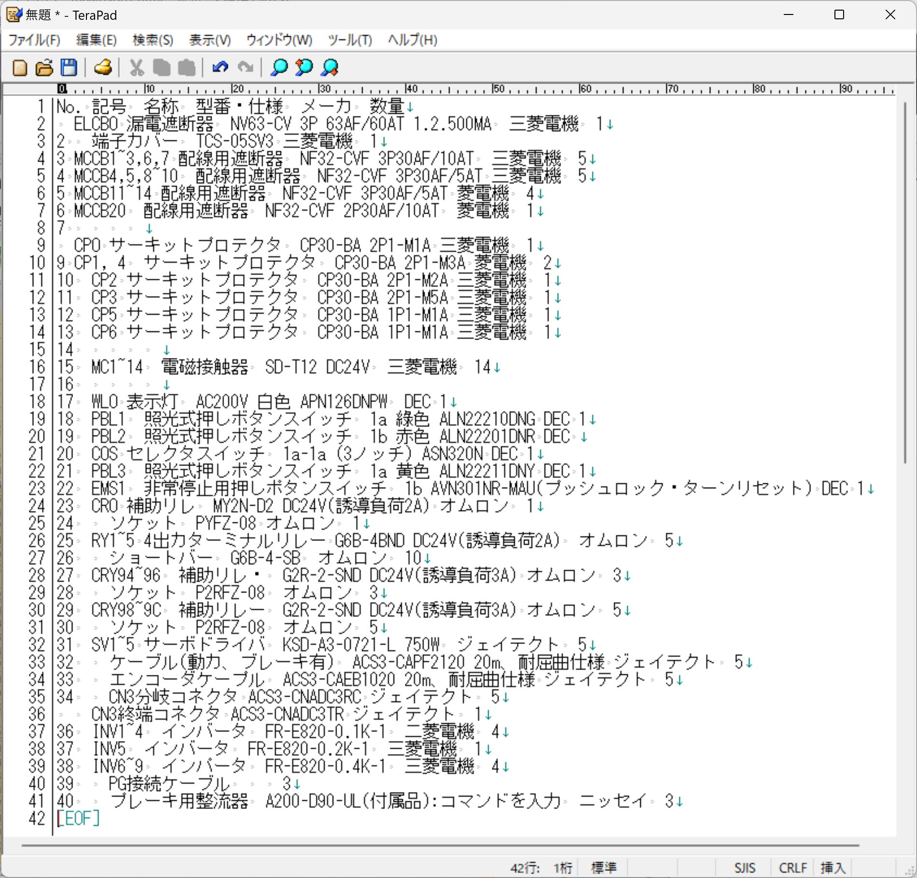This screenshot has height=878, width=917.
Task: Click text PBL2 on line 20
Action: 109,436
